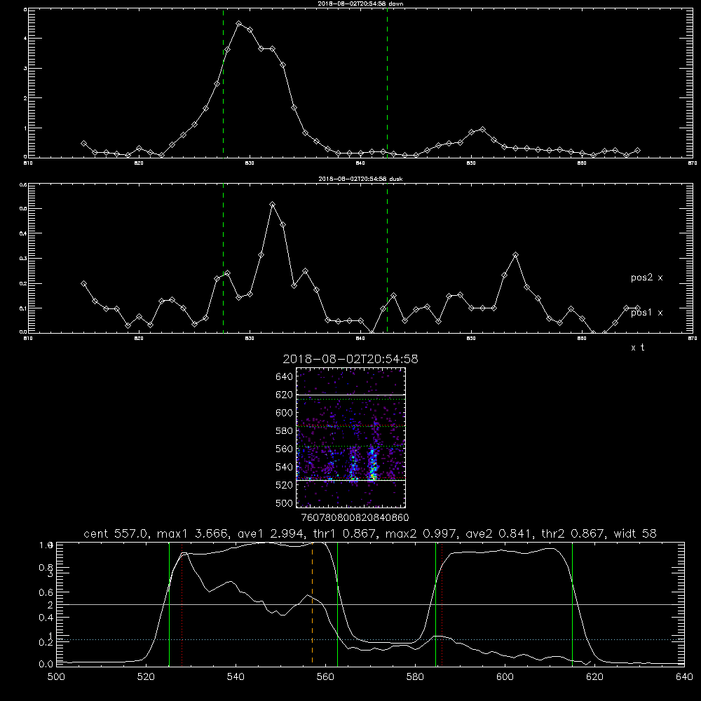Image resolution: width=701 pixels, height=701 pixels.
Task: Click the heatmap y-axis label 600
Action: tap(285, 413)
